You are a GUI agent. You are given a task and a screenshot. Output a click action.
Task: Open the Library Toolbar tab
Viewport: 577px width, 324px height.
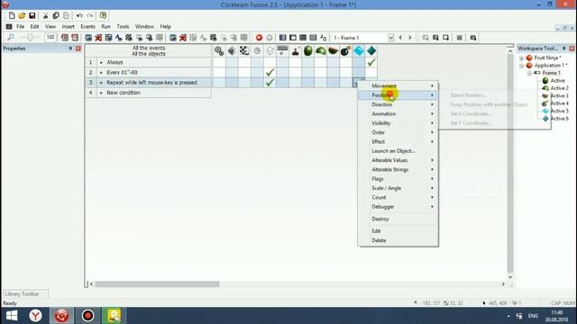pos(25,294)
